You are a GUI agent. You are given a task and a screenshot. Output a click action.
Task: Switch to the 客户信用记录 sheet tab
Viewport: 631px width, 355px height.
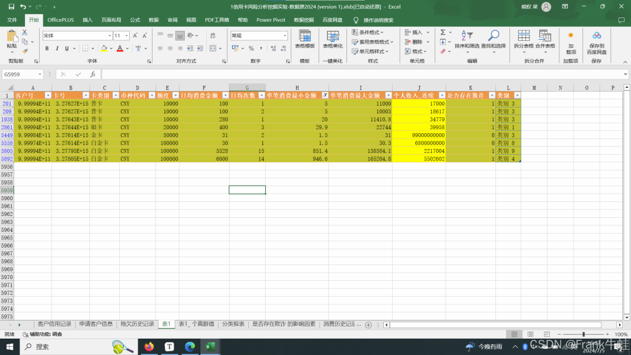click(x=54, y=324)
